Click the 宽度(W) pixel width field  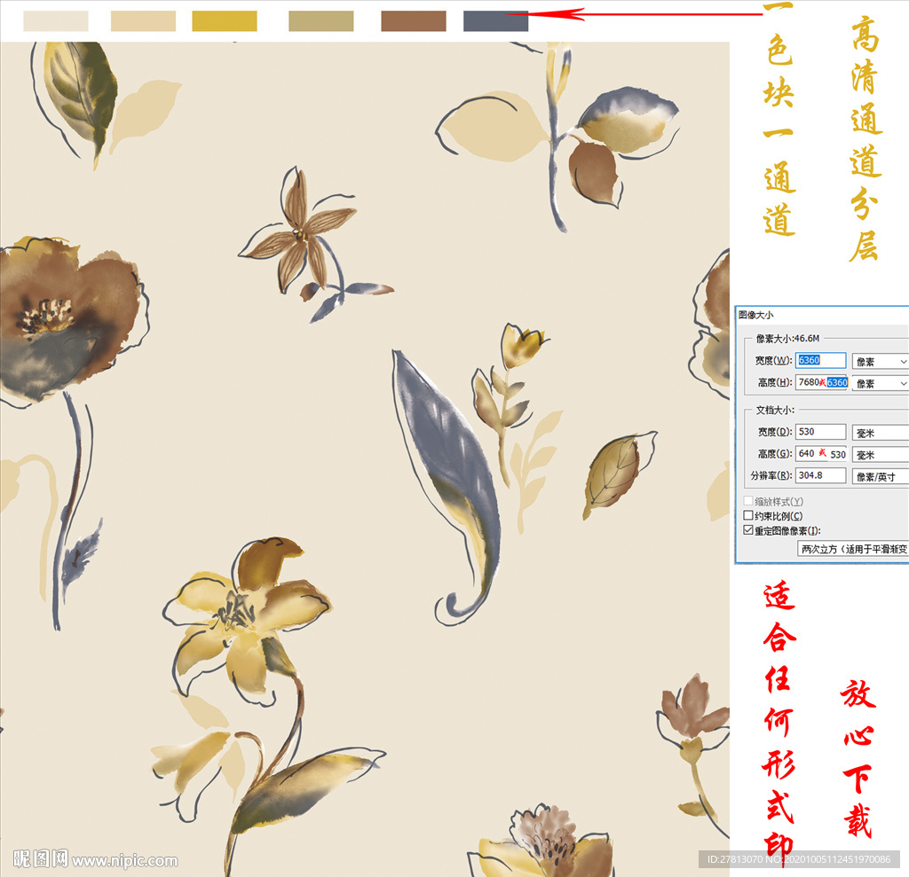tap(820, 360)
